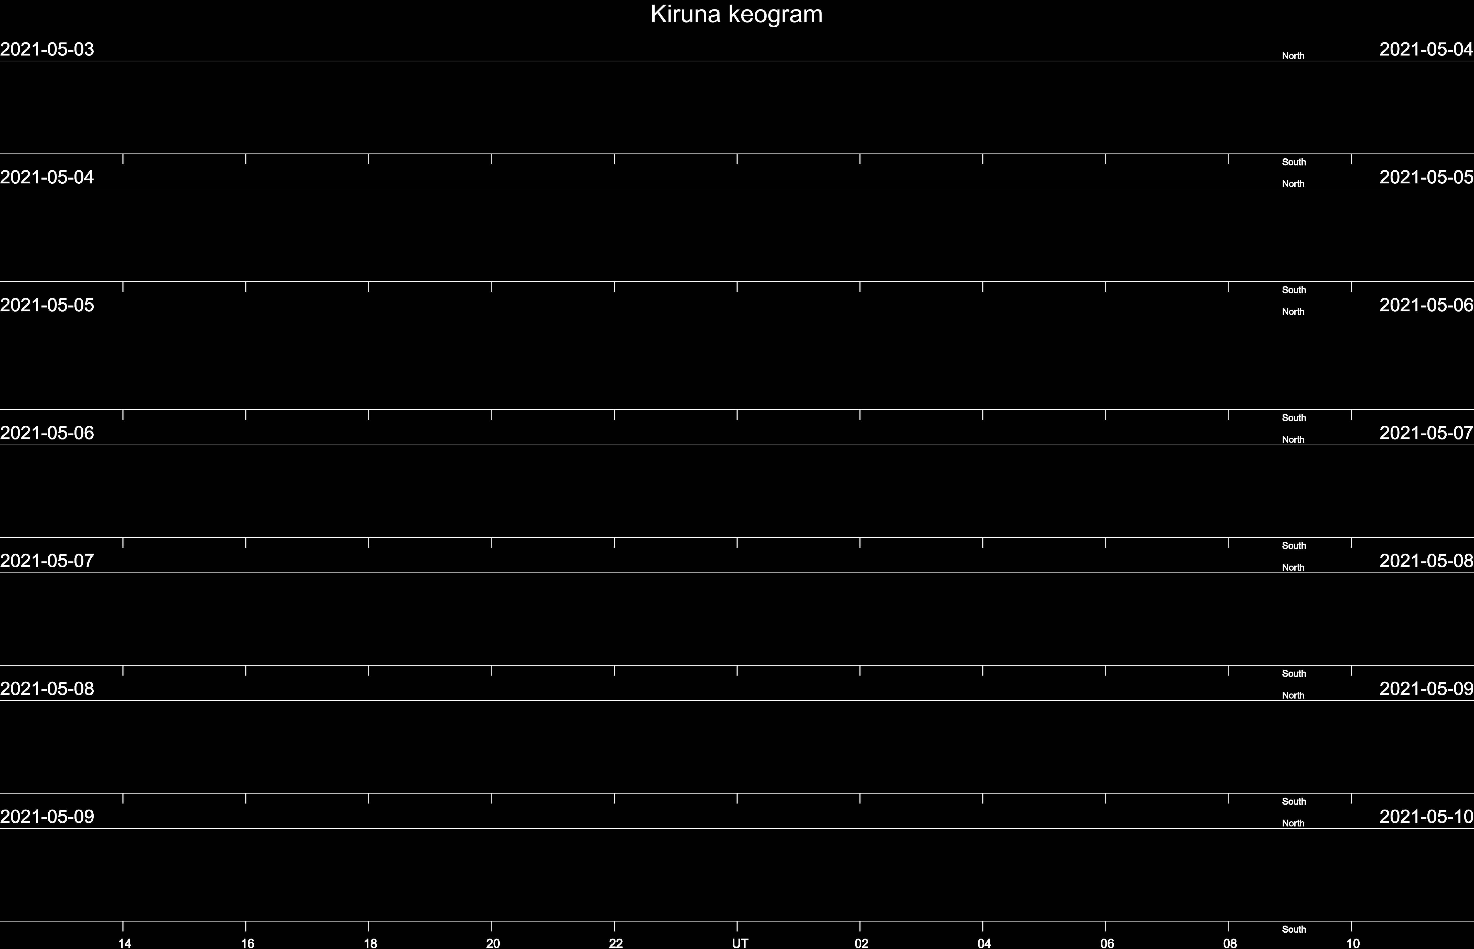Screen dimensions: 1474x949
Task: Click the right-side 2021-05-06 end date label
Action: click(x=1427, y=305)
